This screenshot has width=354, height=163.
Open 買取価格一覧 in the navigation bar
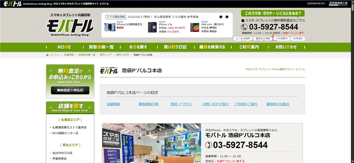(x=101, y=47)
